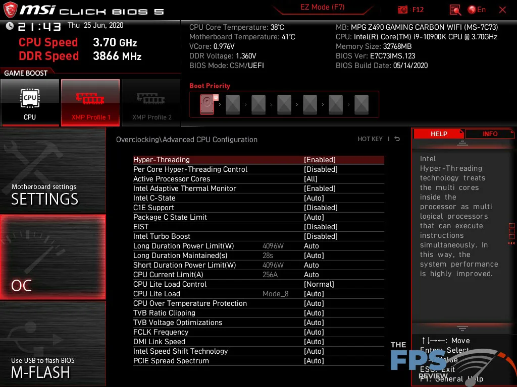The height and width of the screenshot is (387, 517).
Task: Click the DDR Speed 3866 MHz reading
Action: click(80, 56)
